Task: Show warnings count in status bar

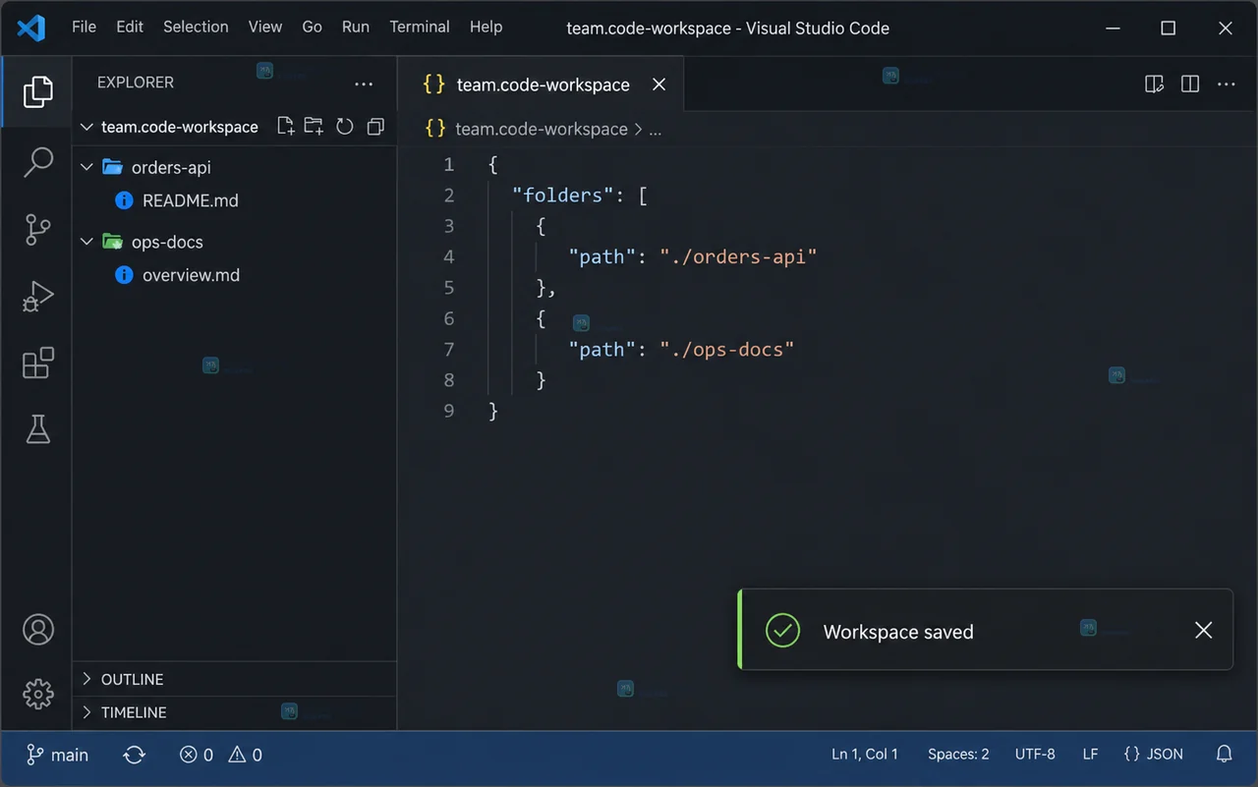Action: pyautogui.click(x=245, y=755)
